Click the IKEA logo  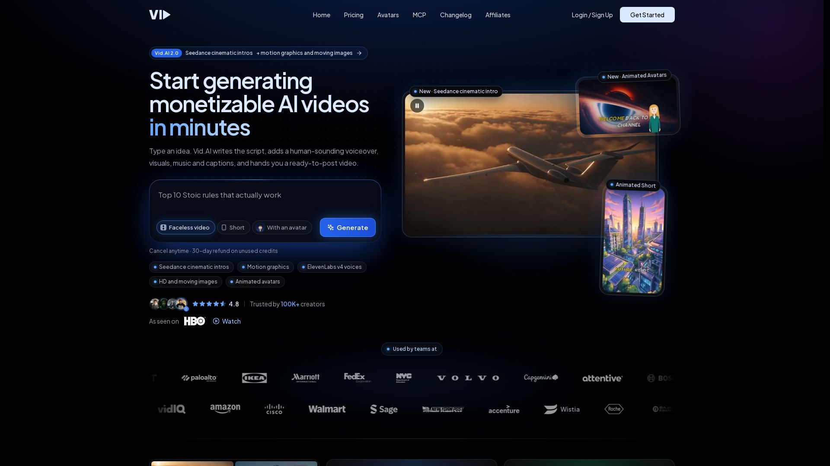[x=254, y=378]
